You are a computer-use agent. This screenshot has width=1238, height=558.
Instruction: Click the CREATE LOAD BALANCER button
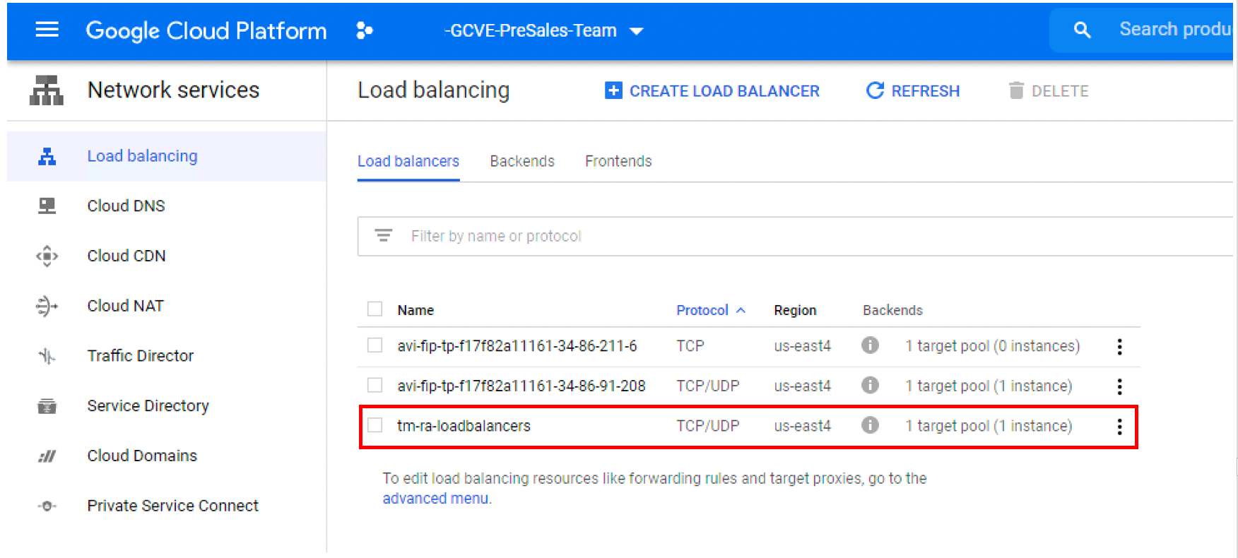tap(712, 91)
